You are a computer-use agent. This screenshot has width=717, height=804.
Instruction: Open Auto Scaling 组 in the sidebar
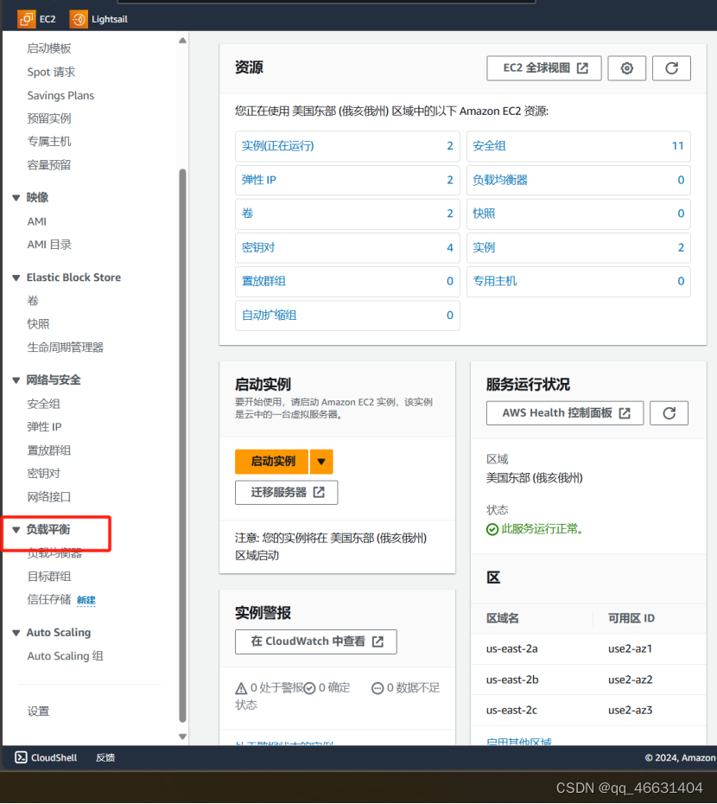65,656
